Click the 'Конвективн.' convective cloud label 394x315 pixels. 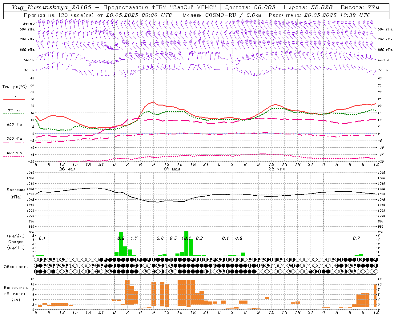16,288
